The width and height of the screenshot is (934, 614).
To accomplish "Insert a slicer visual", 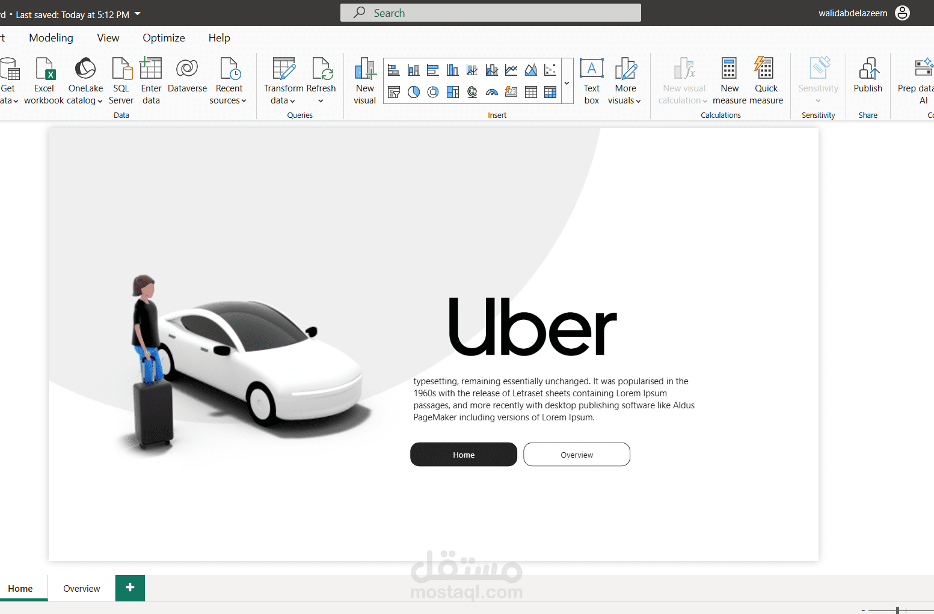I will (394, 92).
